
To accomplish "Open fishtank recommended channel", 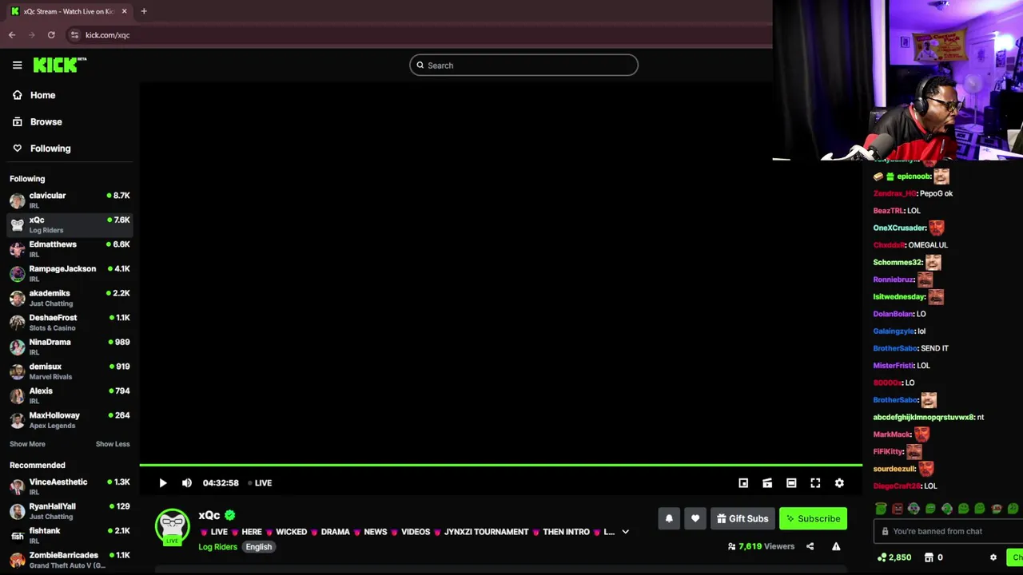I will coord(70,535).
